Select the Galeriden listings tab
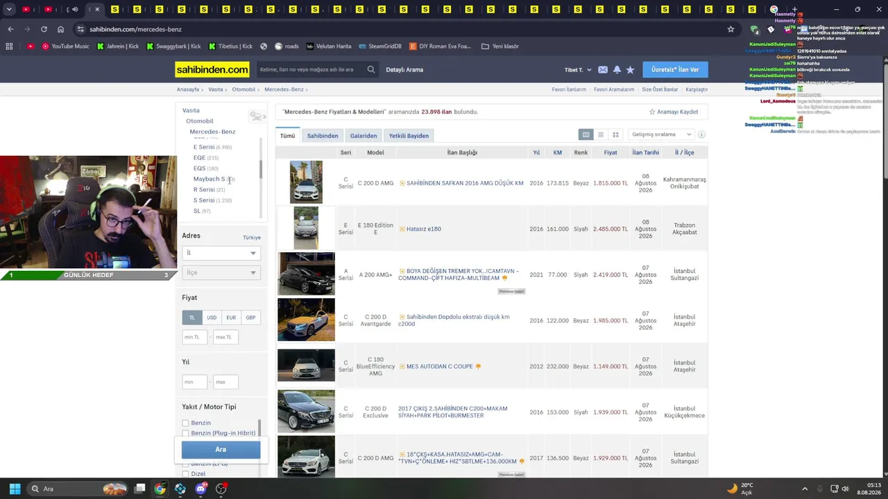Viewport: 888px width, 499px height. click(x=364, y=136)
